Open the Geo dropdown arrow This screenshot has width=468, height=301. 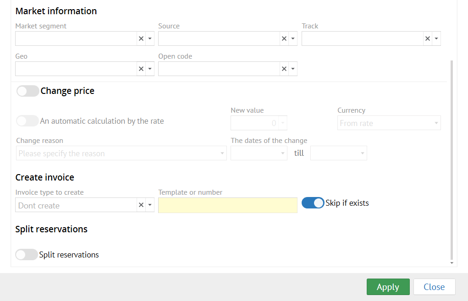pyautogui.click(x=150, y=69)
